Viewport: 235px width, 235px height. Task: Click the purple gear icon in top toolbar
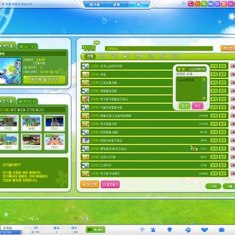tap(217, 4)
